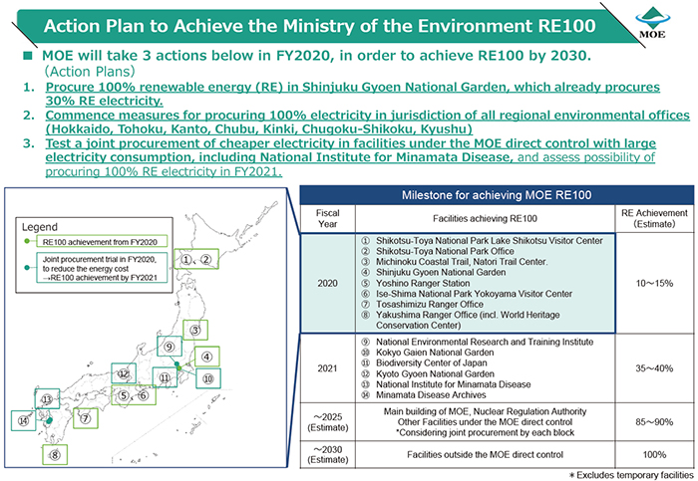The width and height of the screenshot is (698, 481).
Task: Click the 'Legend' heading
Action: 40,227
